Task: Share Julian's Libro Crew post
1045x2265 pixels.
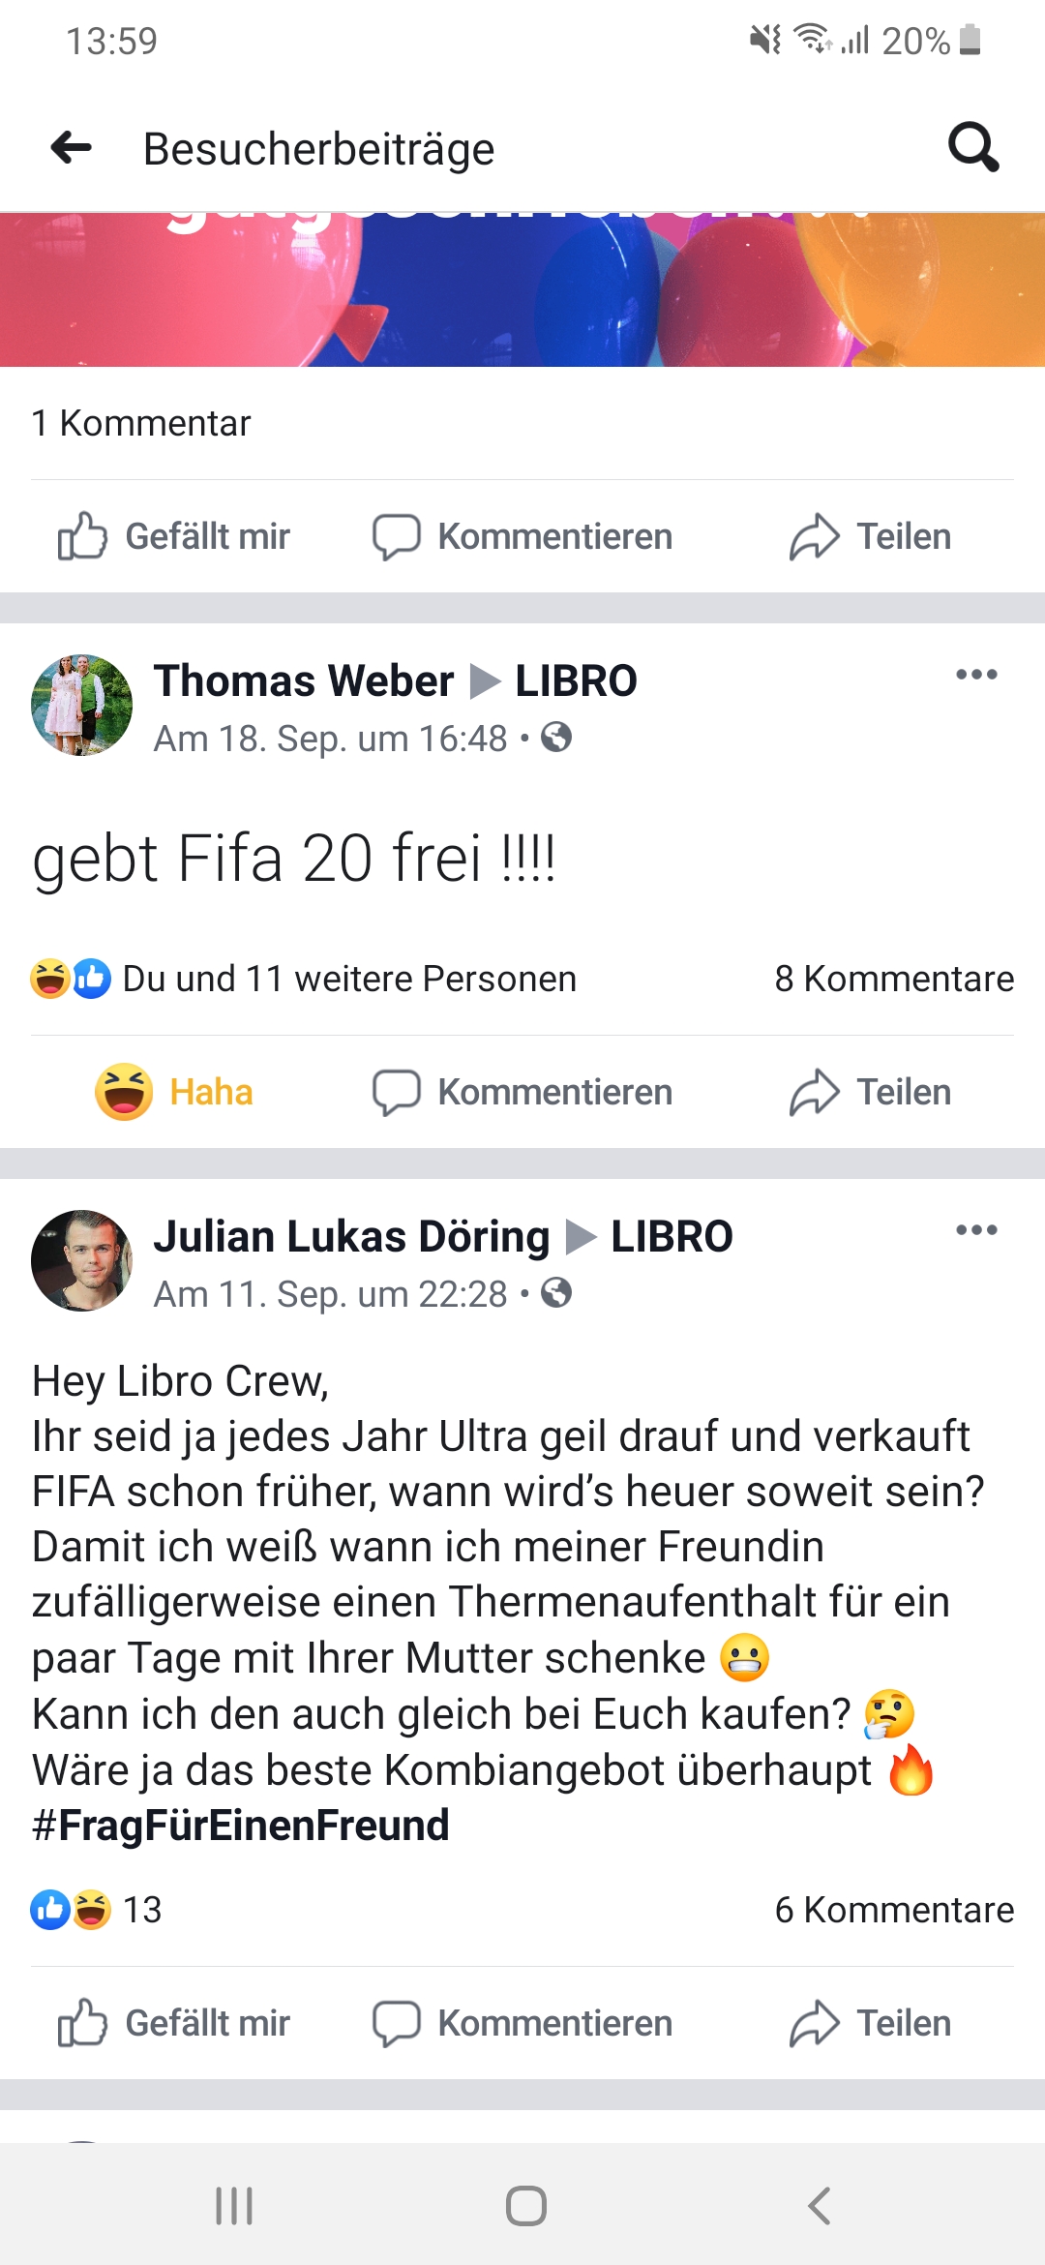Action: coord(870,2023)
